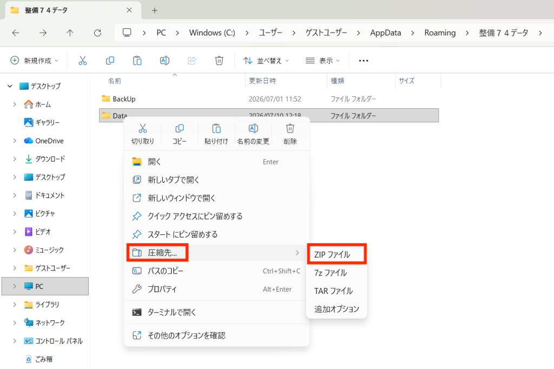
Task: Open プロパティ from context menu
Action: point(216,289)
